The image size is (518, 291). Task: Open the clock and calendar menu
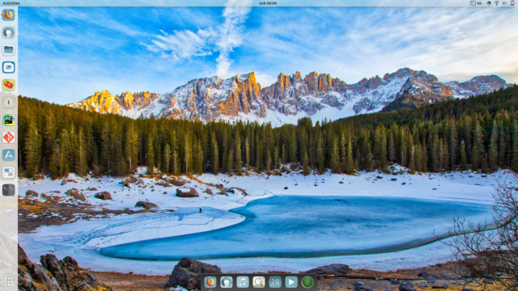point(268,3)
